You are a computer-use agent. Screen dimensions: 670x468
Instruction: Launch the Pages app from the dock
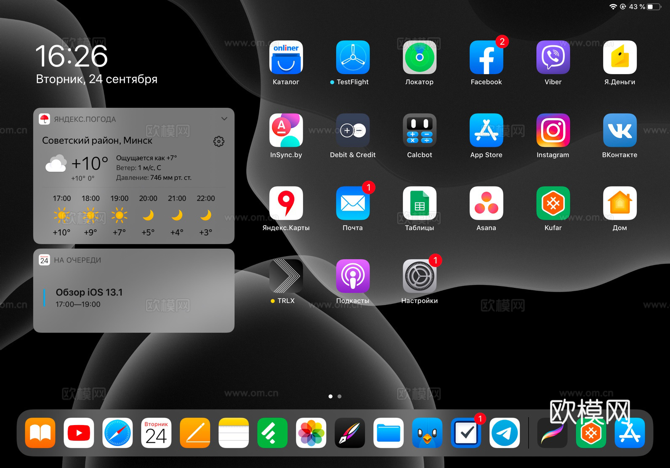[x=195, y=433]
